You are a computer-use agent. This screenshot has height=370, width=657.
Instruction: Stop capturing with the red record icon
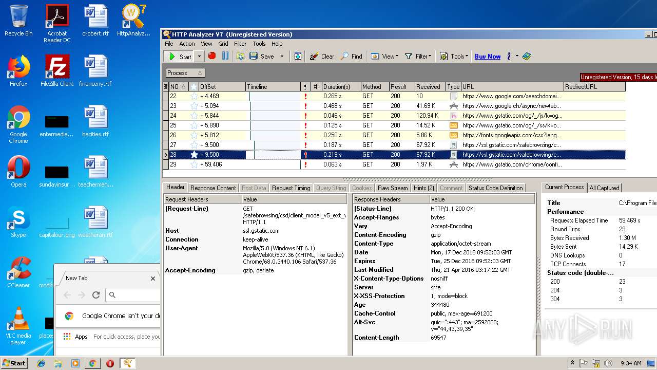click(x=212, y=56)
